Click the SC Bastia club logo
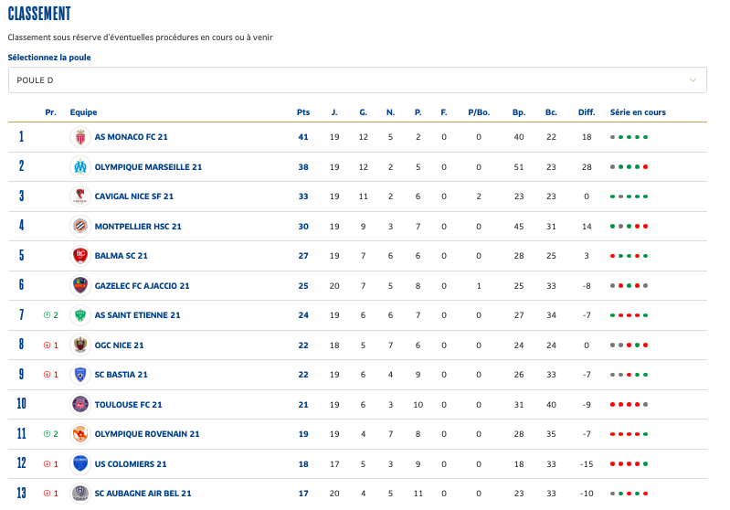The width and height of the screenshot is (730, 510). pos(80,375)
